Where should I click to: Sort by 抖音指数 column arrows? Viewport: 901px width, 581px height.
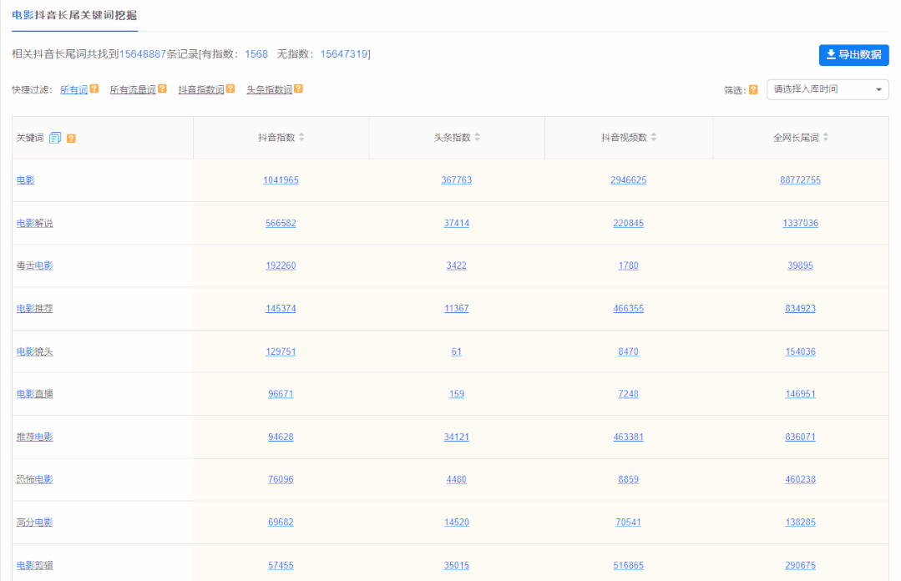tap(301, 138)
